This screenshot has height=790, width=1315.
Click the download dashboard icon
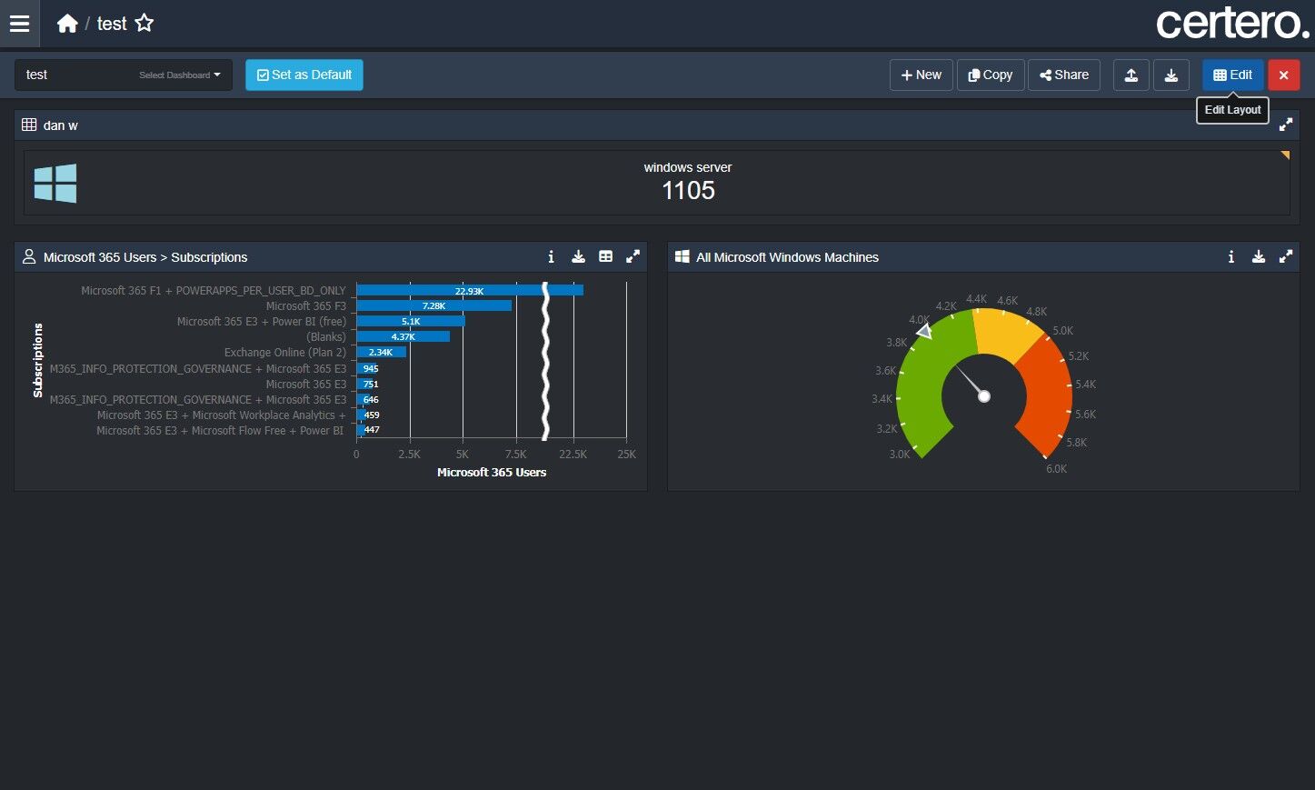[1171, 75]
